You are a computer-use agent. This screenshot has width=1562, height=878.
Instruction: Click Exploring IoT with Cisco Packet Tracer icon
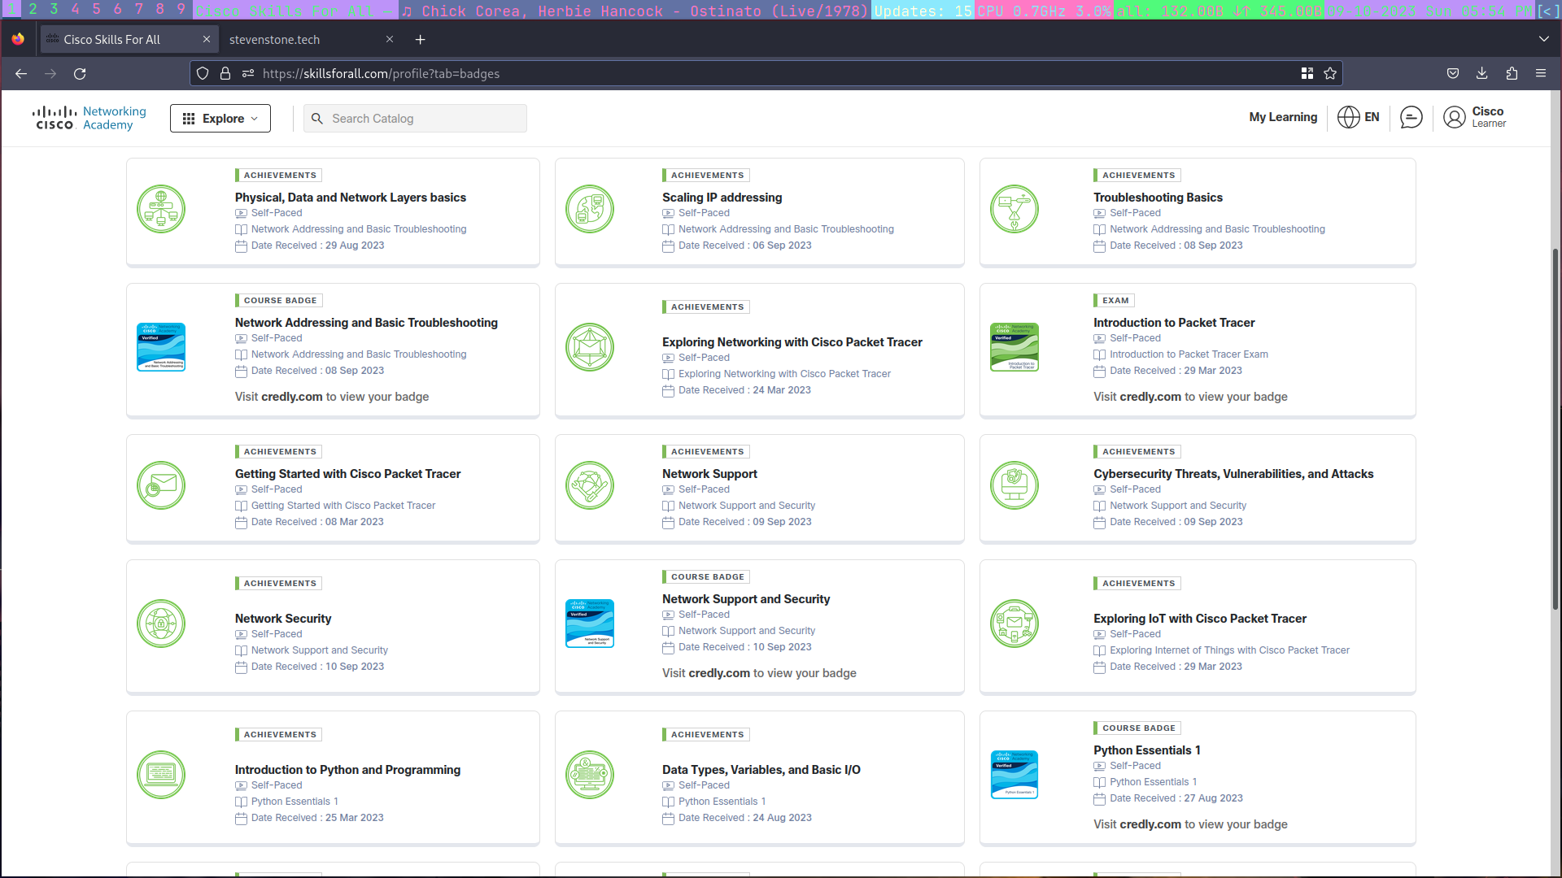tap(1014, 624)
